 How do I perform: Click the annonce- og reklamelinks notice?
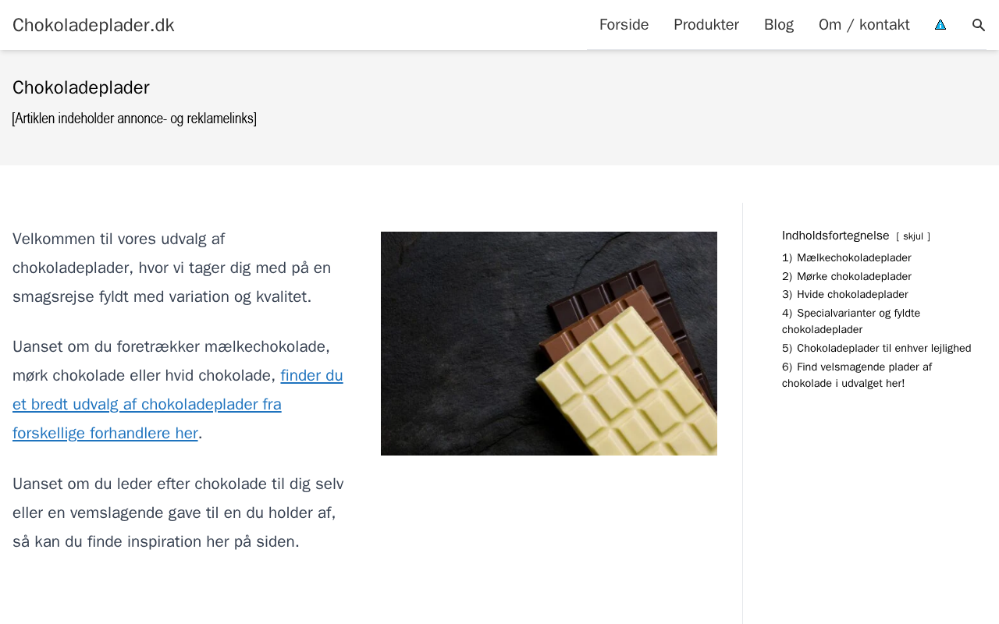coord(134,119)
